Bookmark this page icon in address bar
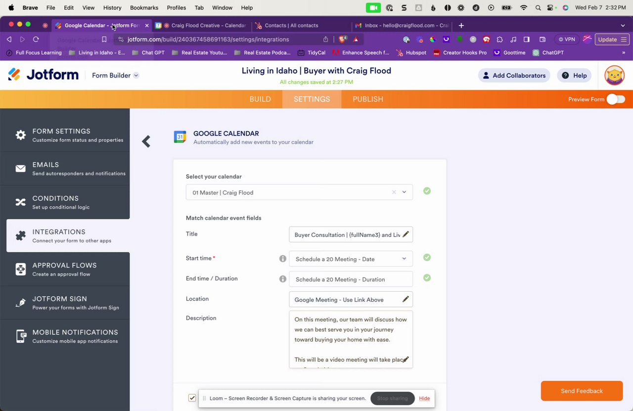This screenshot has height=411, width=633. tap(104, 39)
